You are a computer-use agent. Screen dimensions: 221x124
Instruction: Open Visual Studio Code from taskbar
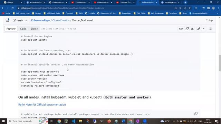coord(74,121)
